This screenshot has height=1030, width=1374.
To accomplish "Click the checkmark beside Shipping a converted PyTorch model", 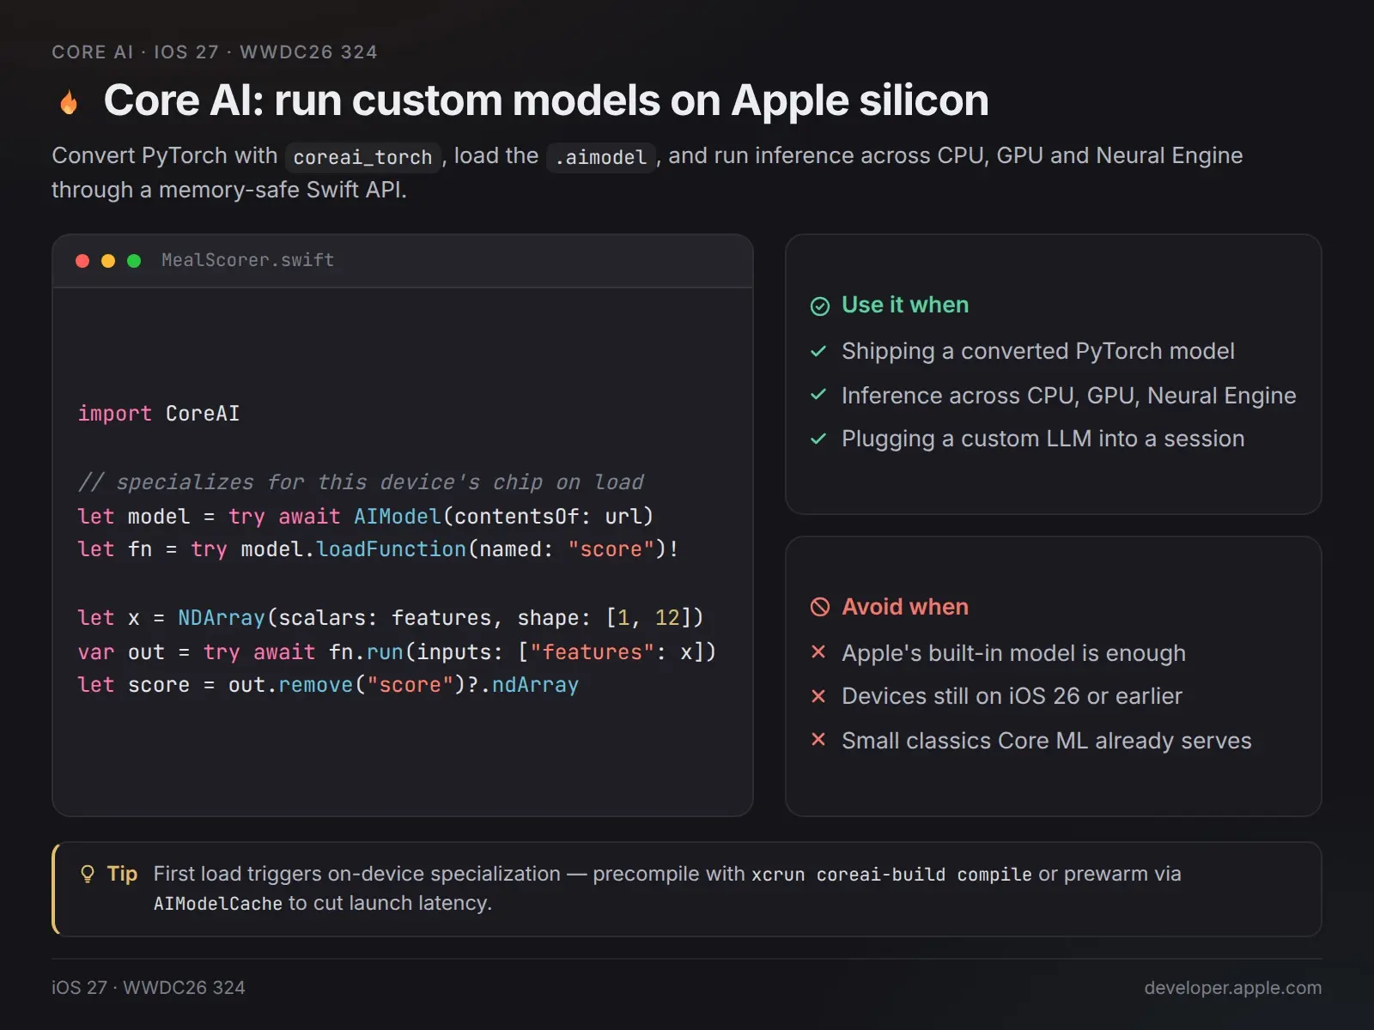I will 818,351.
